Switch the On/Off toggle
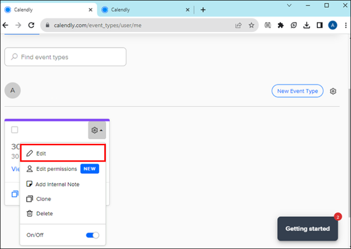Viewport: 351px width, 249px height. click(93, 235)
